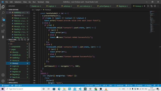Click GraphQL status bar item
The width and height of the screenshot is (161, 91).
[139, 85]
